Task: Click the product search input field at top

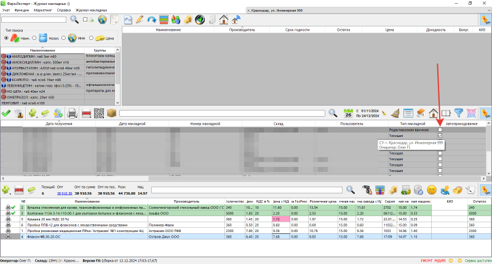Action: pos(34,20)
